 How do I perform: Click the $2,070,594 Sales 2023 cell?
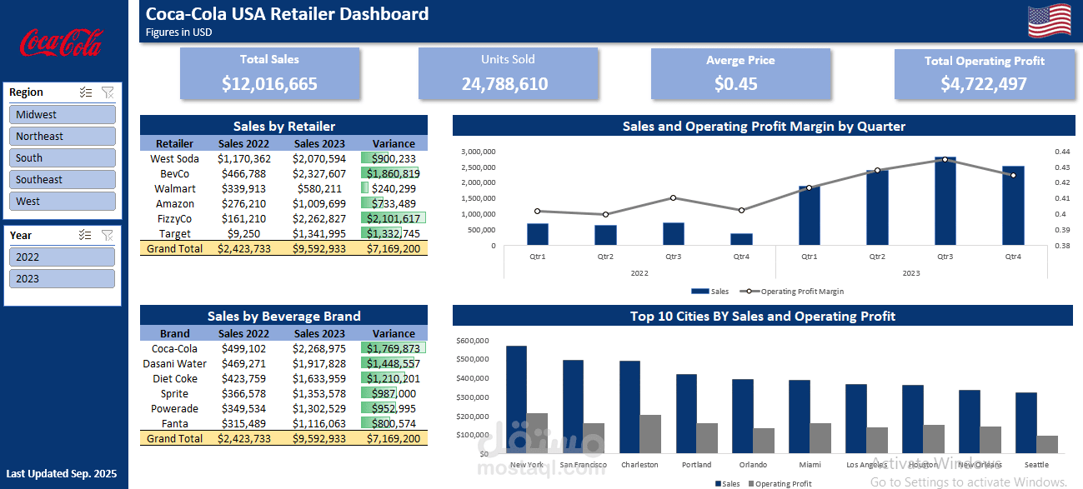[319, 158]
